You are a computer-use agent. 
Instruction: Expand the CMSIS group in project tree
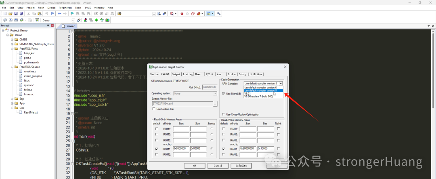pyautogui.click(x=12, y=40)
